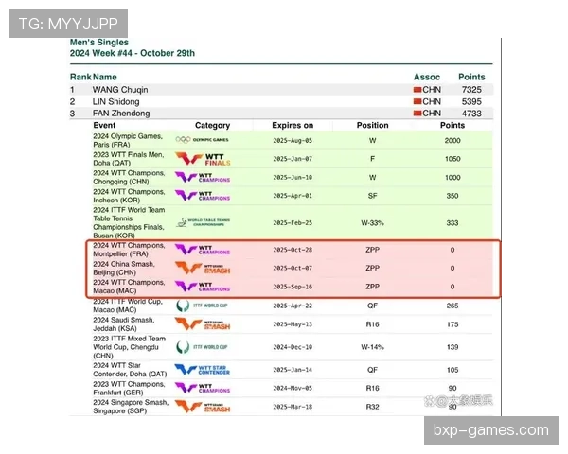This screenshot has height=454, width=568.
Task: Click the Category column header
Action: pos(212,125)
